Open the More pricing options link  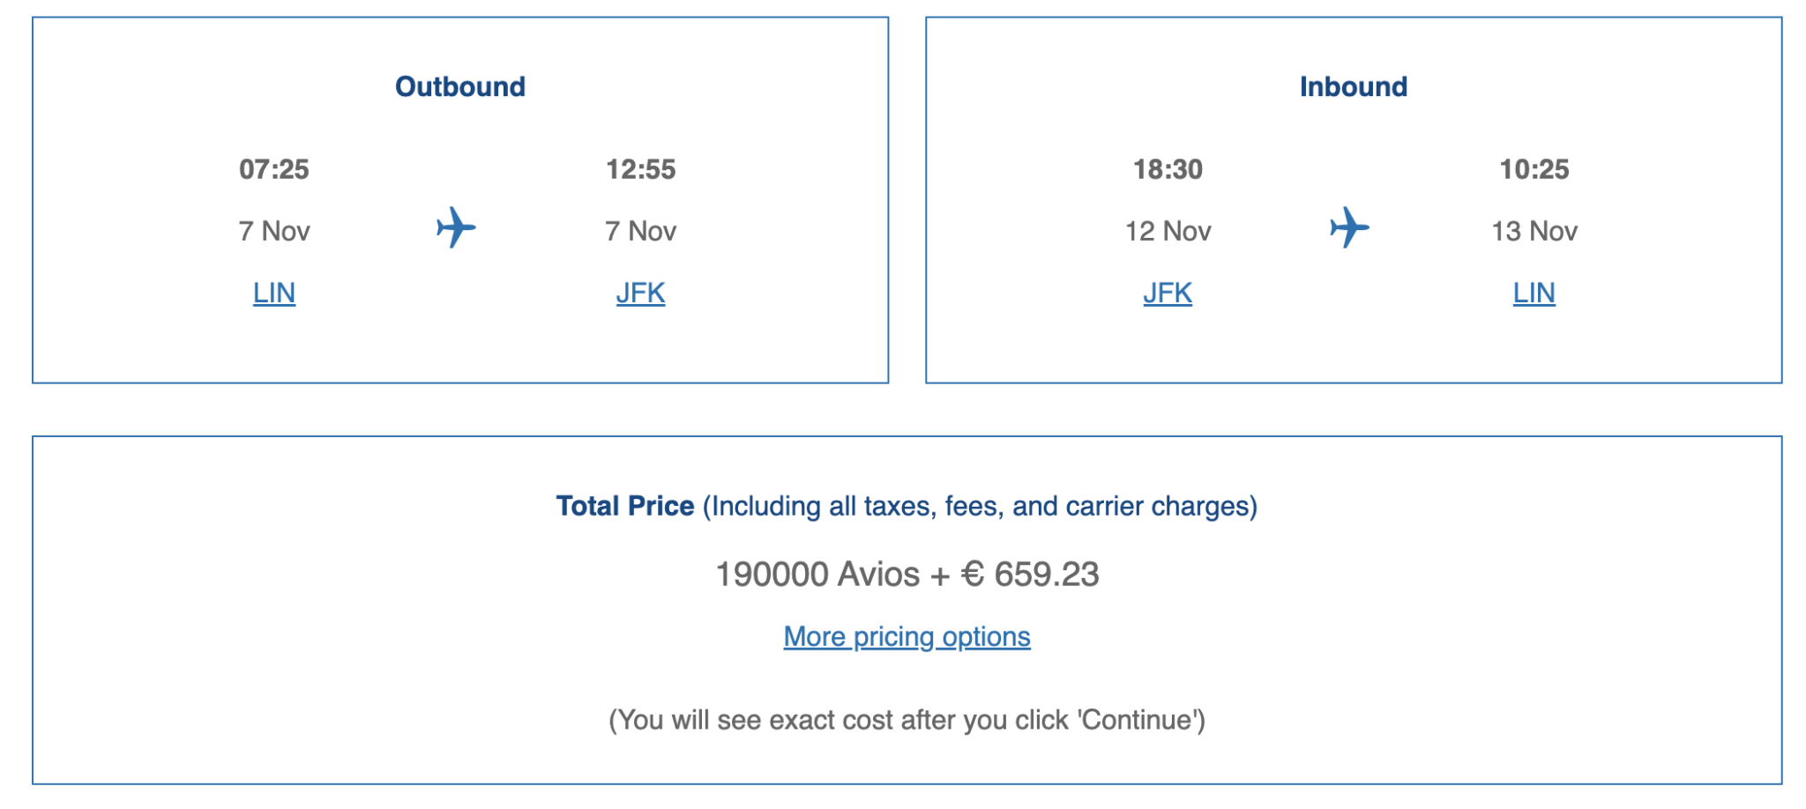pos(907,636)
